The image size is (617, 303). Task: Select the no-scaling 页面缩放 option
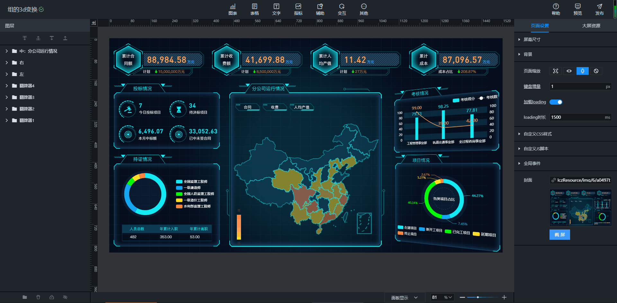click(596, 71)
